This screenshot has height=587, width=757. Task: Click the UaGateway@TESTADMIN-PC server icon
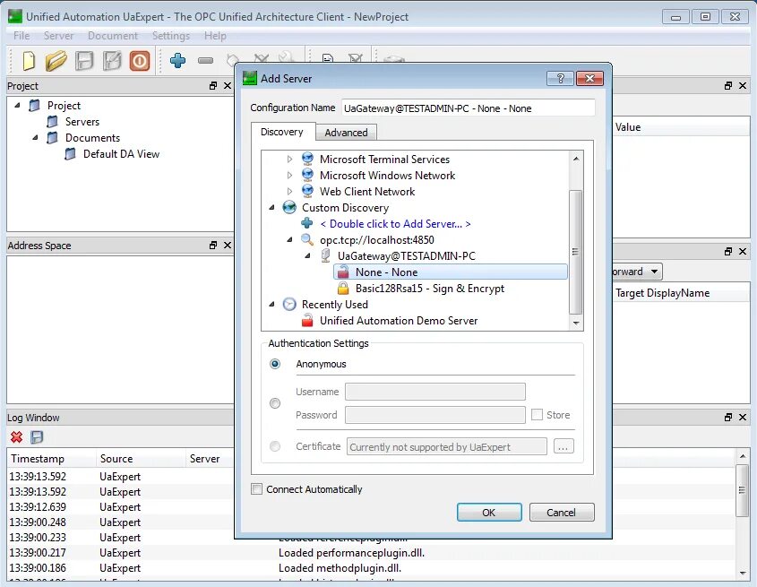click(x=325, y=255)
